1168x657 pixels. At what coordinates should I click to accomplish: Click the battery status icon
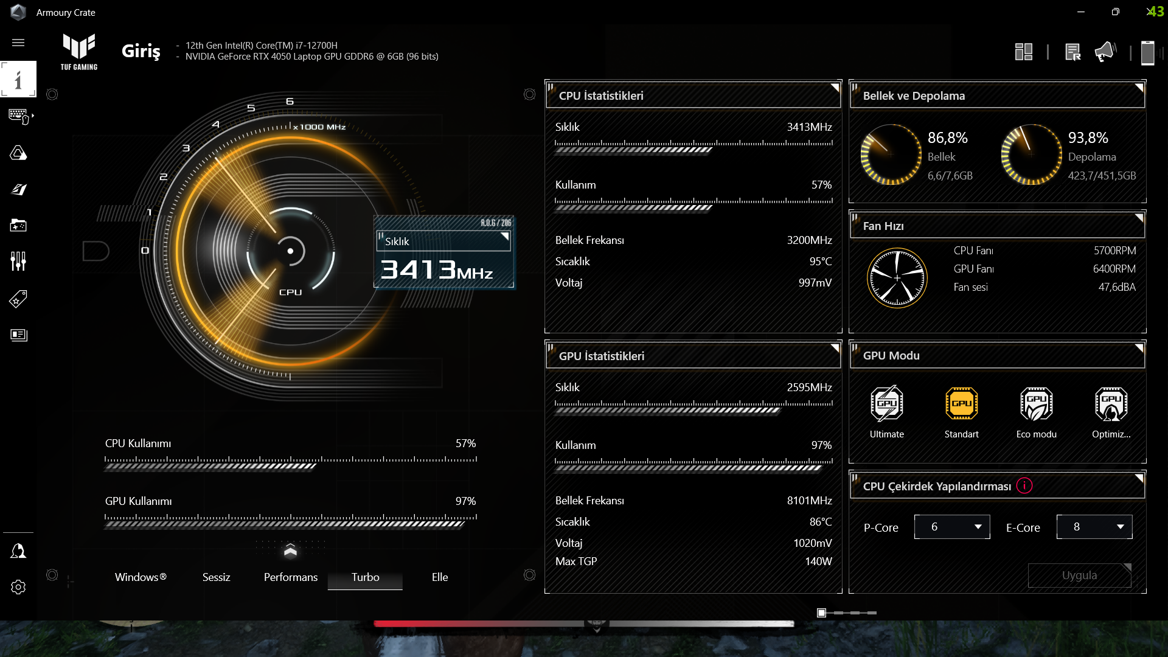(x=1147, y=52)
